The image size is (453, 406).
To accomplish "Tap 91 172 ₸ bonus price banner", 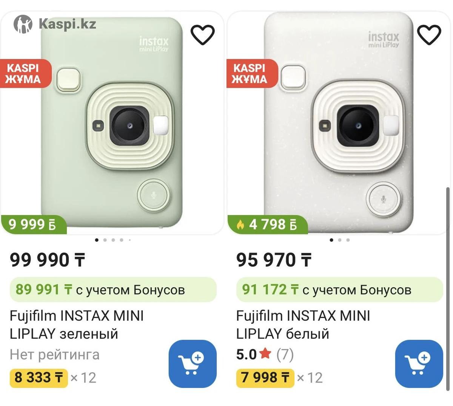I will click(x=339, y=290).
